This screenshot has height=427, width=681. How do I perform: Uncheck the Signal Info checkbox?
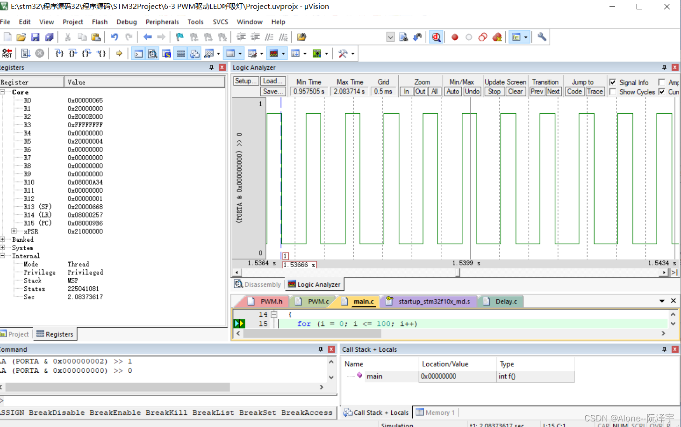click(x=613, y=82)
